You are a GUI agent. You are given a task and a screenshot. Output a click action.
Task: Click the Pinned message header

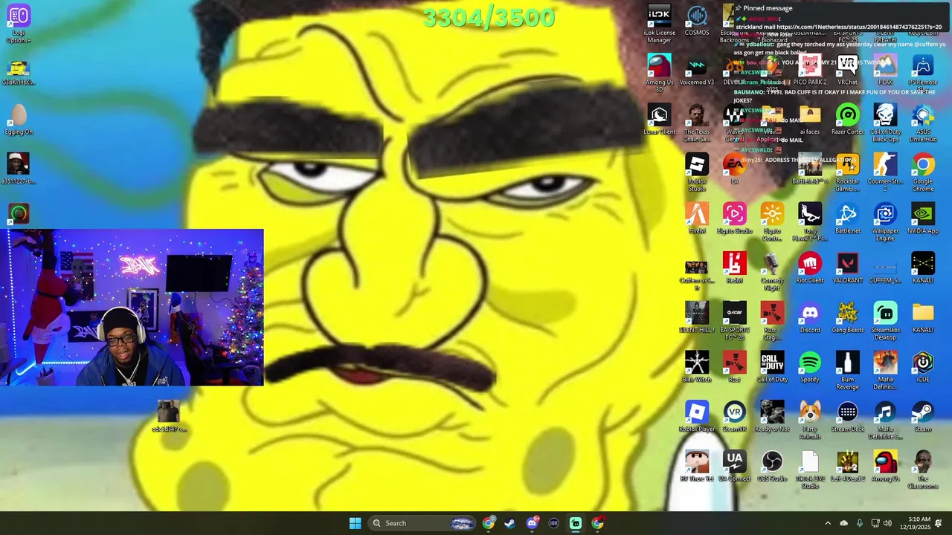coord(768,8)
